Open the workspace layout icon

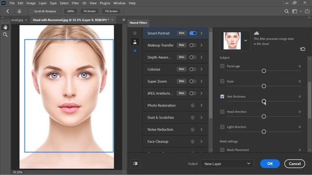(x=294, y=11)
